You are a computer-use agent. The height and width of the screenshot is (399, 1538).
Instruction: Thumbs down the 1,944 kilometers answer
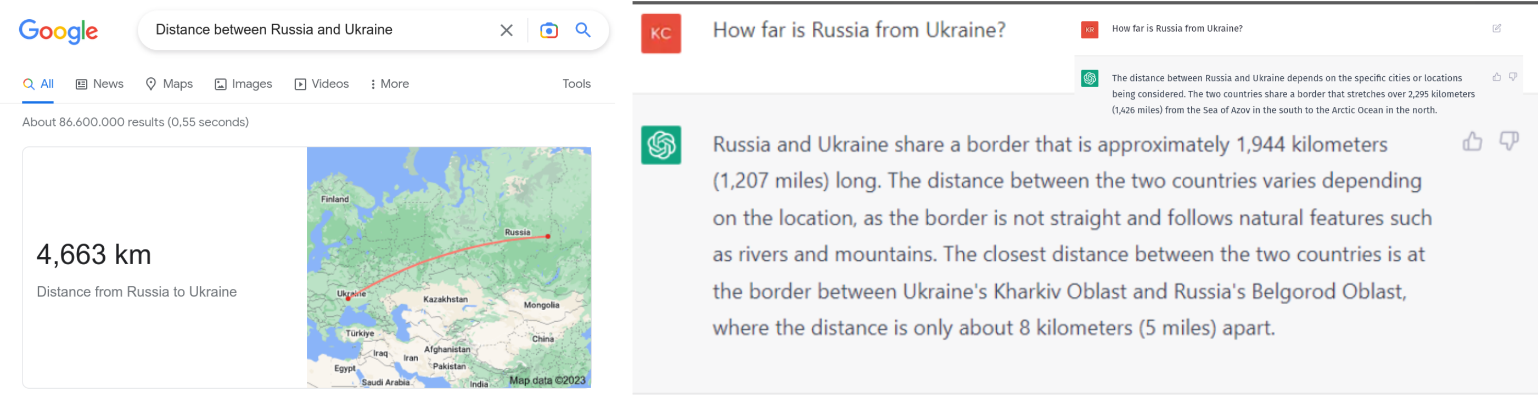tap(1508, 141)
